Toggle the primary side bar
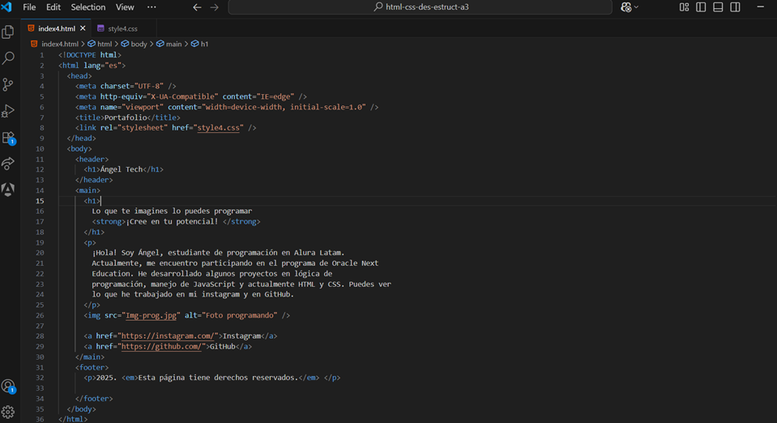The image size is (777, 423). 701,7
